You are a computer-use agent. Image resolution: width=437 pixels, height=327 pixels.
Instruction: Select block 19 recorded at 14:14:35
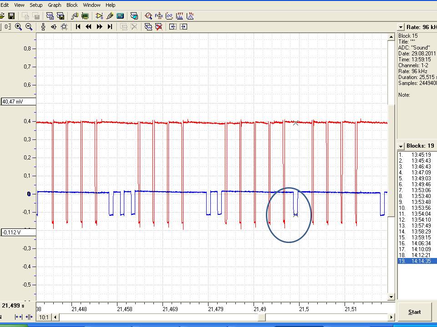[x=417, y=261]
